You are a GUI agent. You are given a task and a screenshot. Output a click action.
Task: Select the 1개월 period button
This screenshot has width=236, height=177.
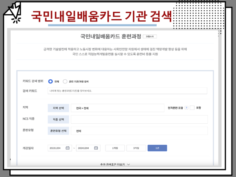(115, 148)
